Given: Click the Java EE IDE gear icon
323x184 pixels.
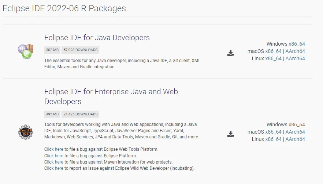Looking at the screenshot, I should click(x=26, y=132).
